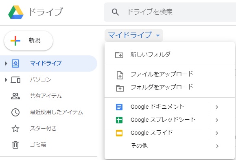Click the file upload icon
Image resolution: width=236 pixels, height=160 pixels.
(x=120, y=75)
